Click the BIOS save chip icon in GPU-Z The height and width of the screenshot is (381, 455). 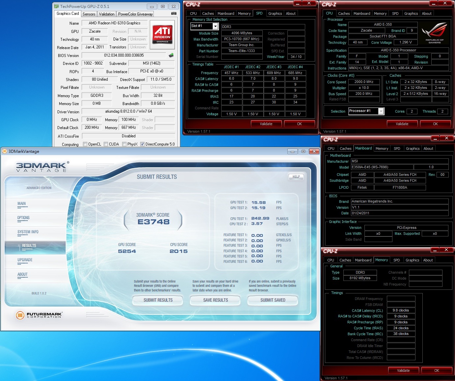pos(171,55)
